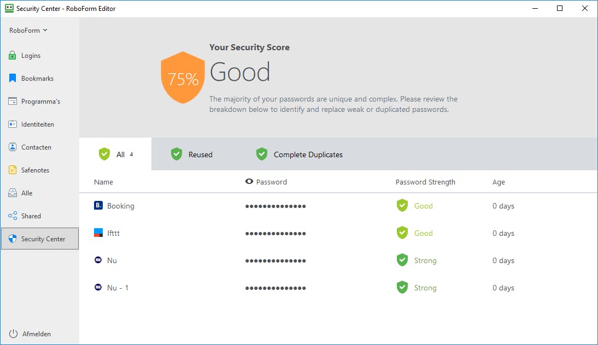Click the Identiteiten card icon

click(x=12, y=124)
